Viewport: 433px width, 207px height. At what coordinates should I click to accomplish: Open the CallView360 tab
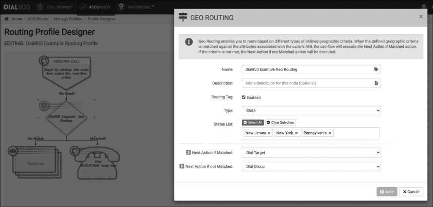(55, 7)
